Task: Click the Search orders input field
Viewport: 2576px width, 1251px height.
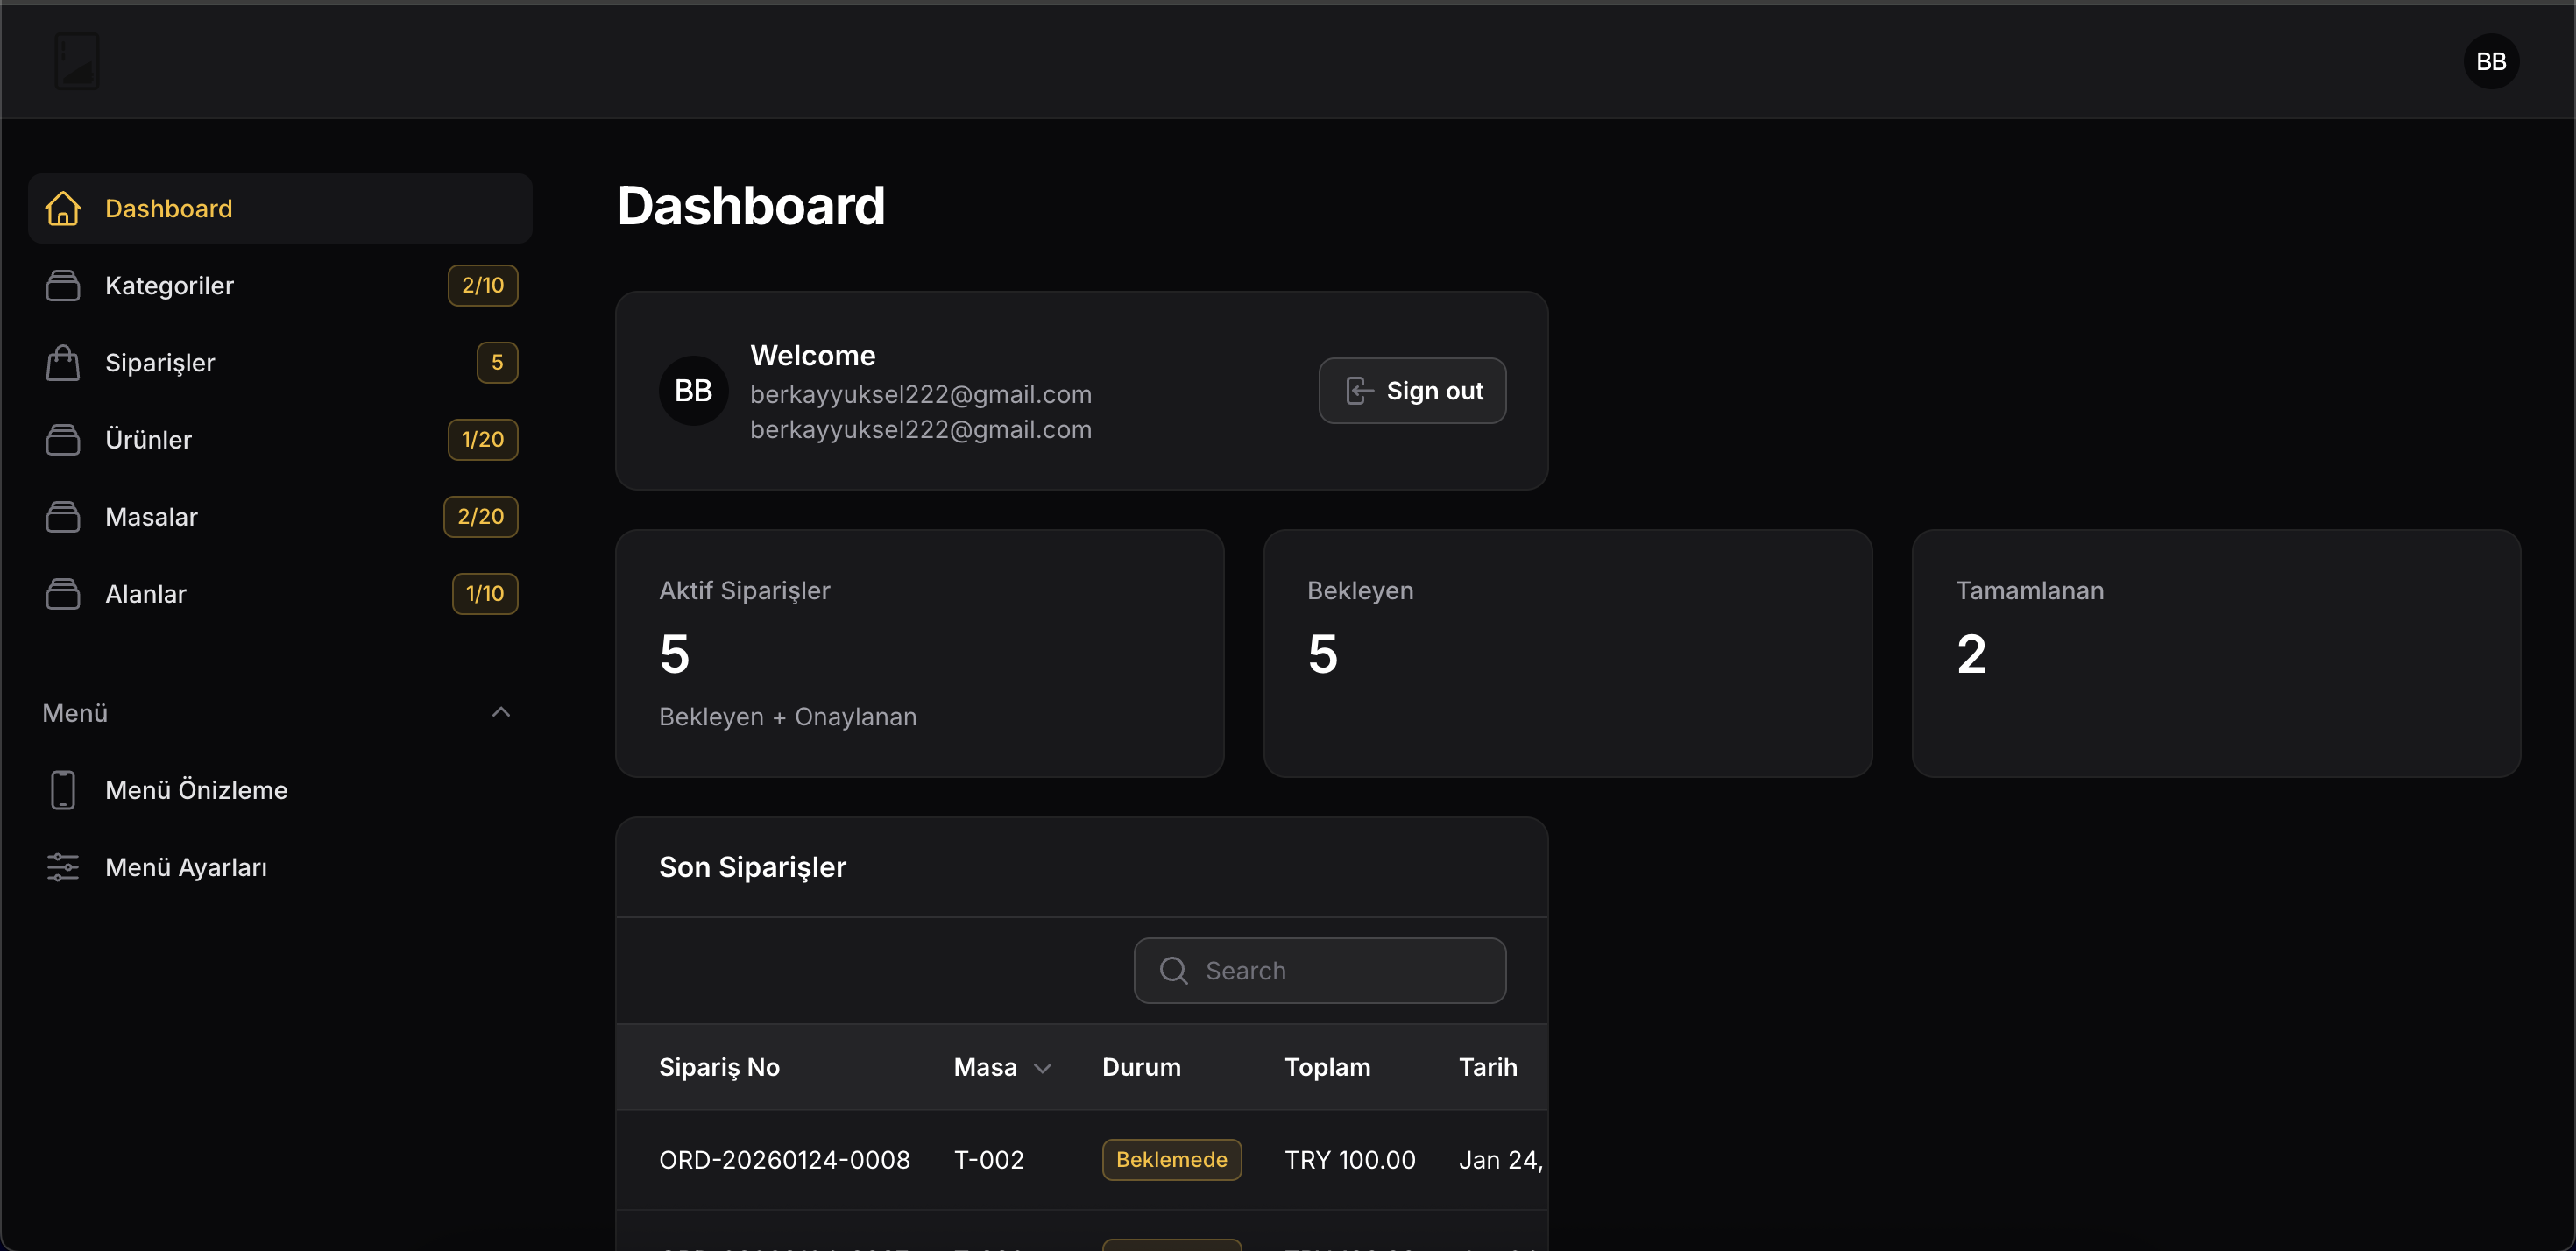Action: [1340, 970]
